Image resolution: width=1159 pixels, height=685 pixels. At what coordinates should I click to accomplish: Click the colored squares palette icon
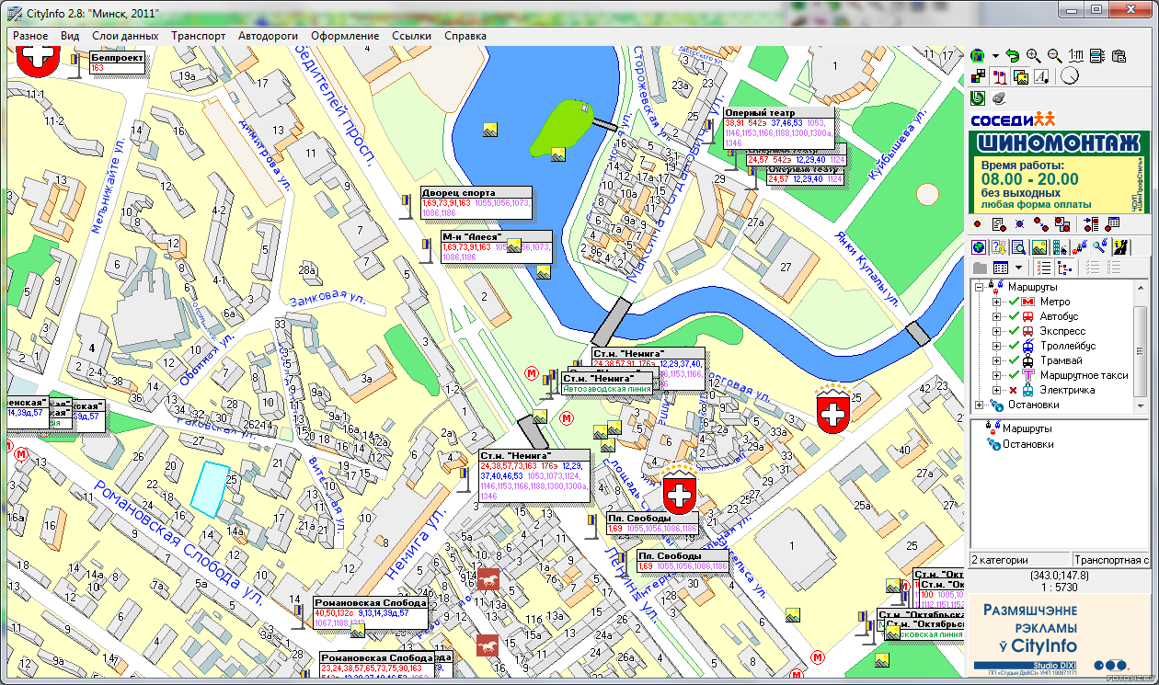(978, 77)
